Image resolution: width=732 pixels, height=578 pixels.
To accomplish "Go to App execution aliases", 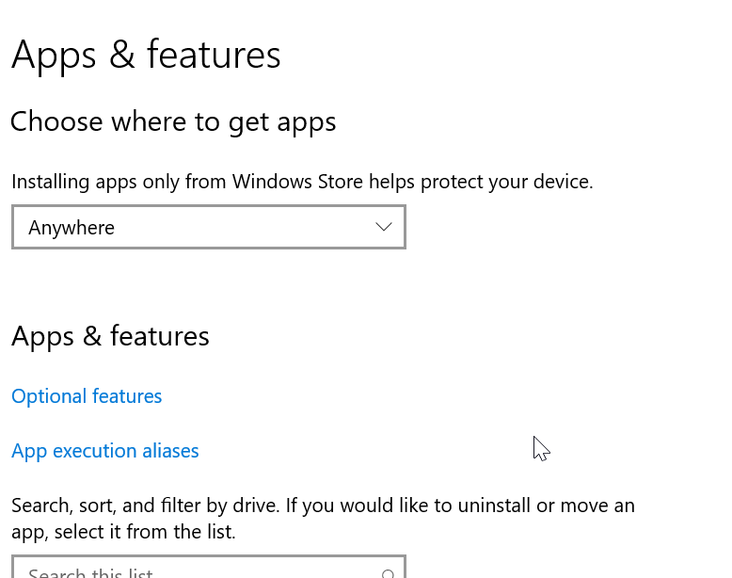I will click(105, 451).
